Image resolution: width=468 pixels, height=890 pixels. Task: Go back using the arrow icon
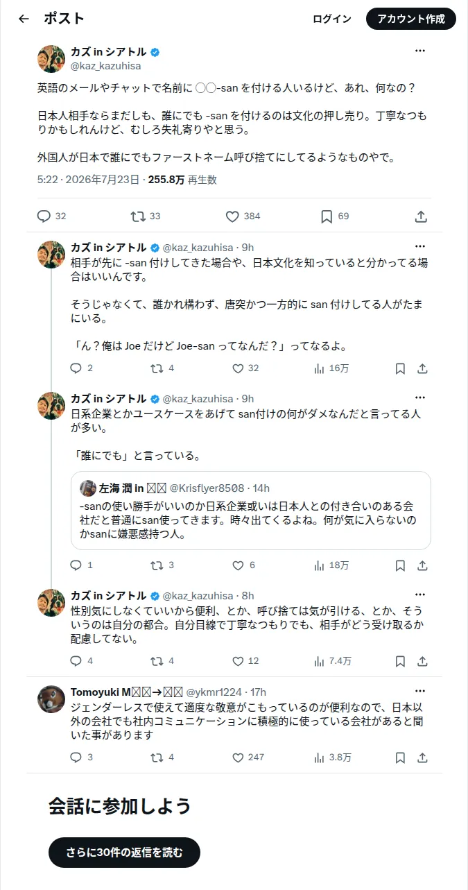pos(24,19)
